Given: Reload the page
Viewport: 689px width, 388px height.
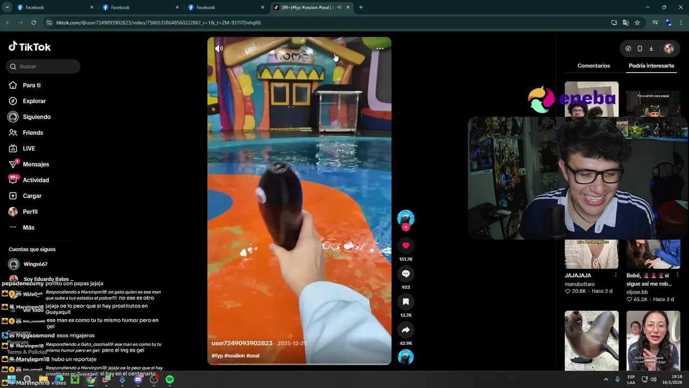Looking at the screenshot, I should click(x=33, y=23).
